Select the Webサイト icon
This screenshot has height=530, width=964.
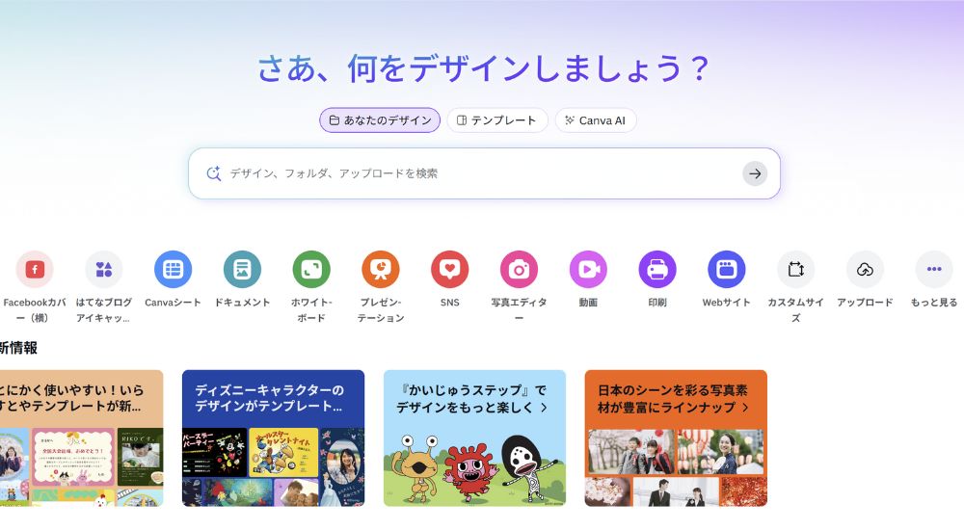point(726,269)
